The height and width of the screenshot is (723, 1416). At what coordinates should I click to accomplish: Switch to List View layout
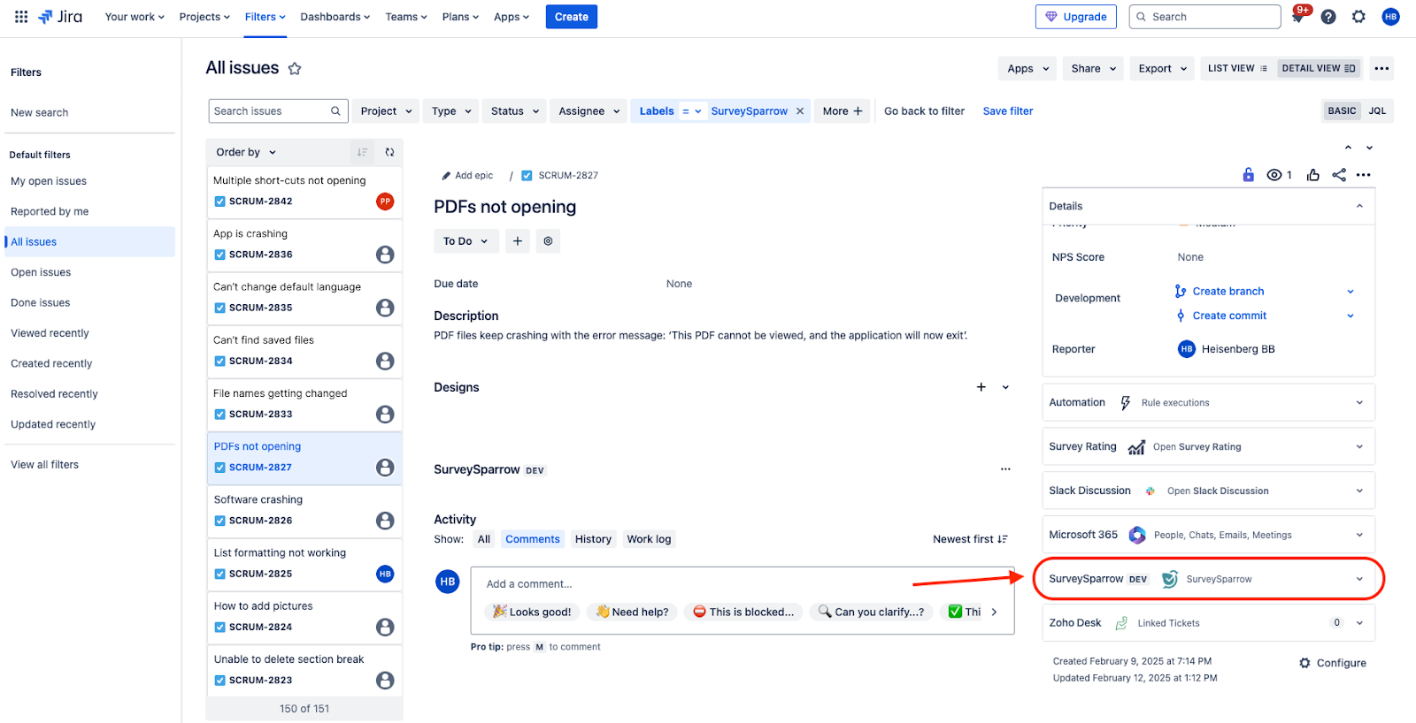[x=1237, y=68]
